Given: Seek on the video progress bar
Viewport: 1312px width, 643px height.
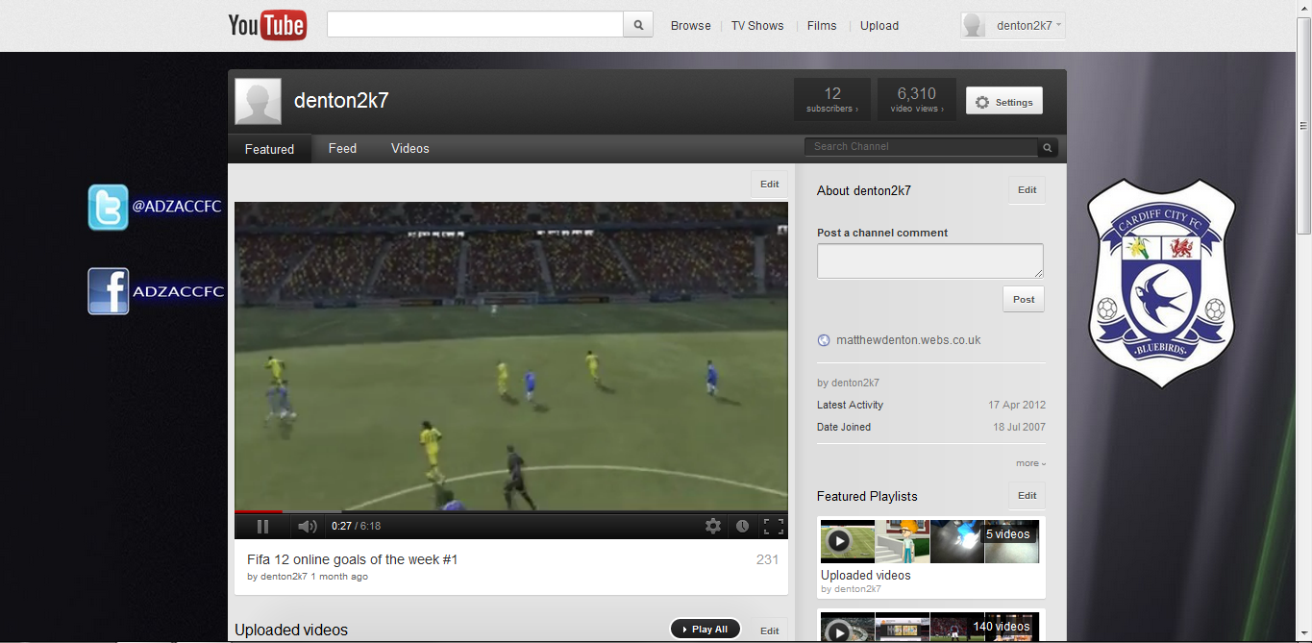Looking at the screenshot, I should pyautogui.click(x=511, y=511).
